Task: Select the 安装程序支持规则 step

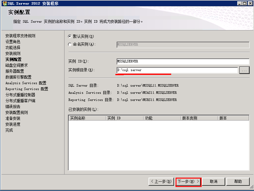Action: tap(20, 36)
